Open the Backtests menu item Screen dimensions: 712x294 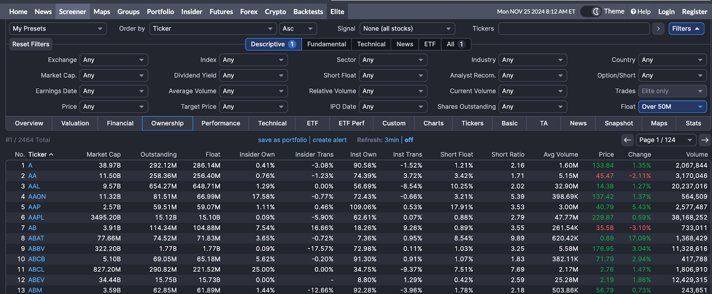(x=308, y=12)
